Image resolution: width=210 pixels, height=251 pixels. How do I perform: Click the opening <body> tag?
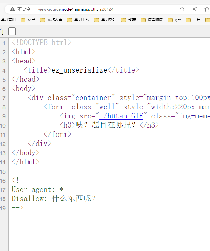pos(23,88)
